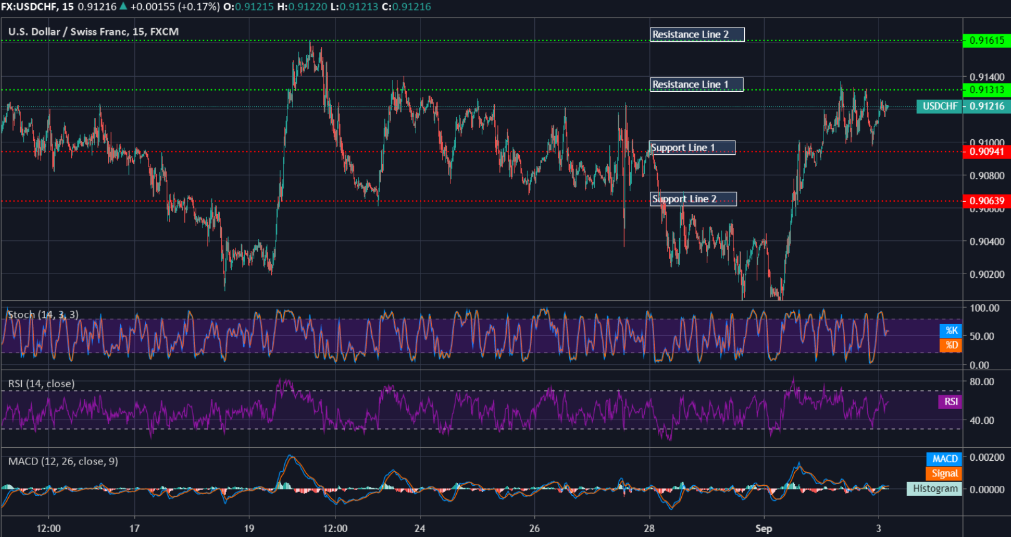Click the 3 date label on time axis
The image size is (1011, 537).
click(879, 529)
